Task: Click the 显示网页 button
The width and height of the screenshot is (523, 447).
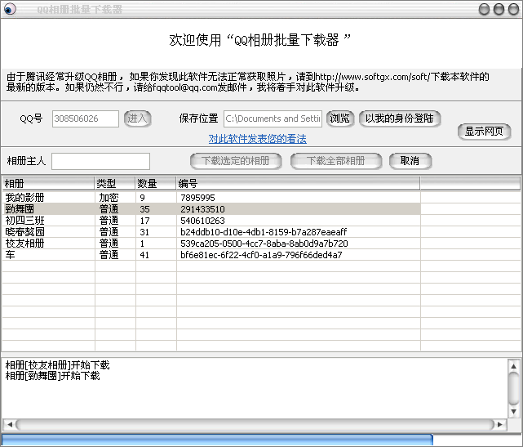Action: click(x=484, y=132)
